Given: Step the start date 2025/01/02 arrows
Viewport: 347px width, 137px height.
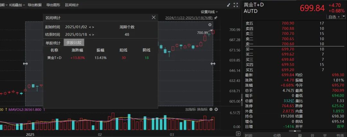Looking at the screenshot, I should (x=92, y=27).
